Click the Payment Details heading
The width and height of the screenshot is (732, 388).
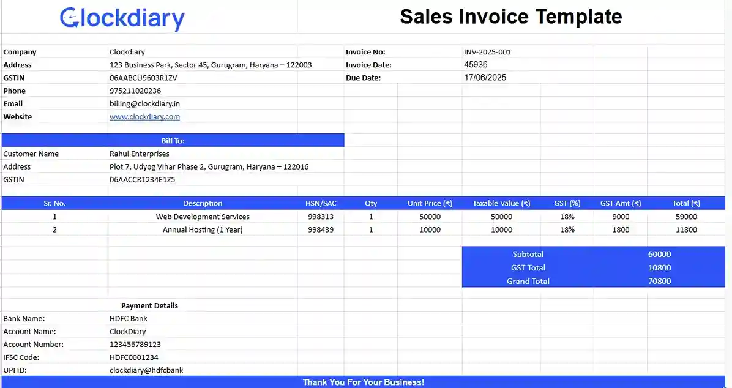tap(149, 306)
